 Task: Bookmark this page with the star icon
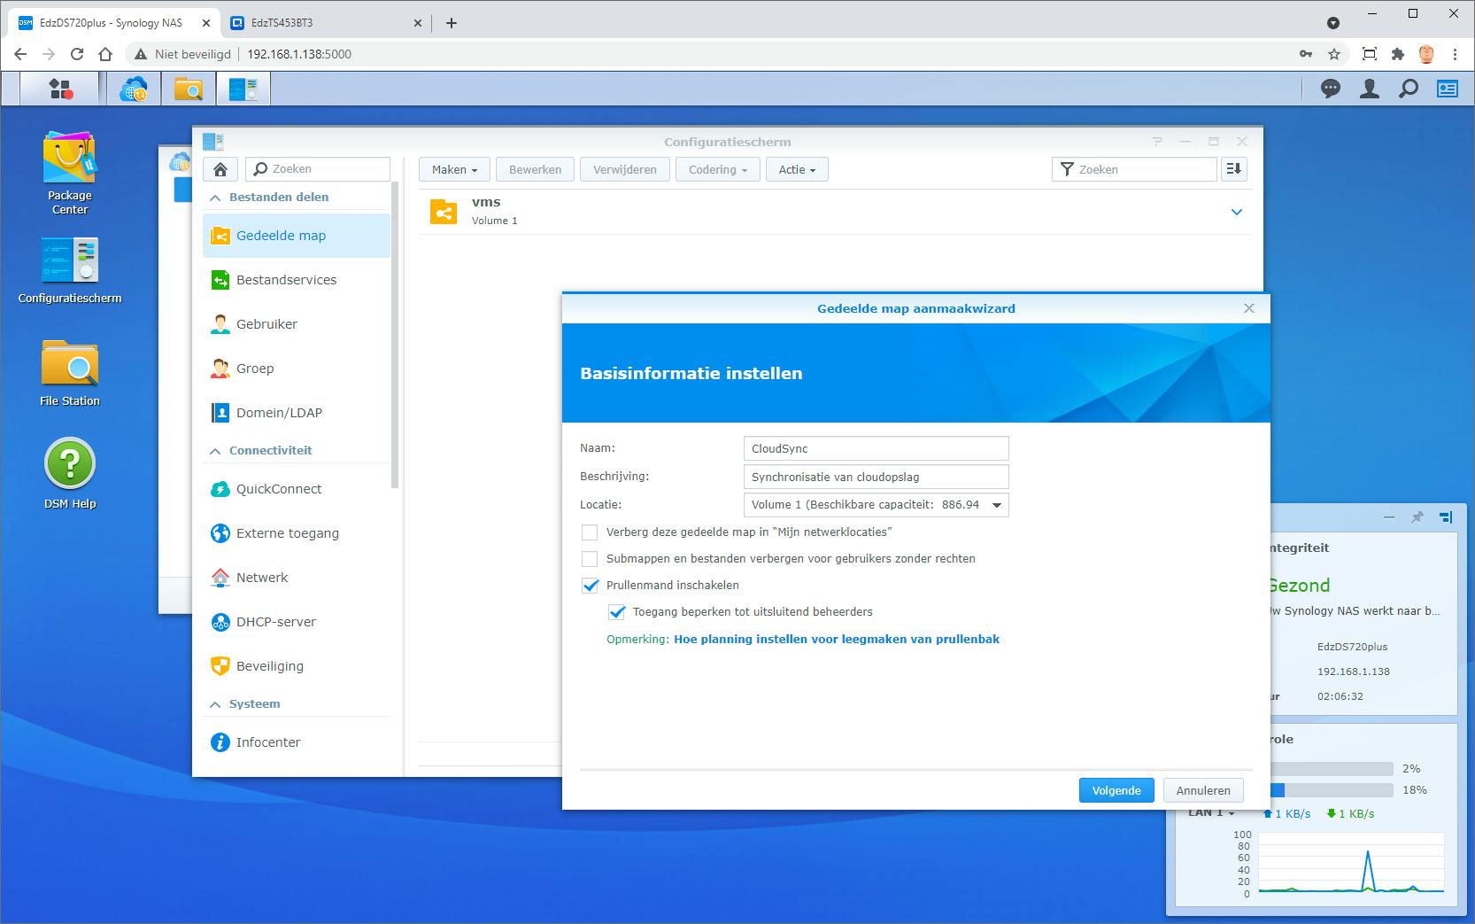coord(1334,54)
